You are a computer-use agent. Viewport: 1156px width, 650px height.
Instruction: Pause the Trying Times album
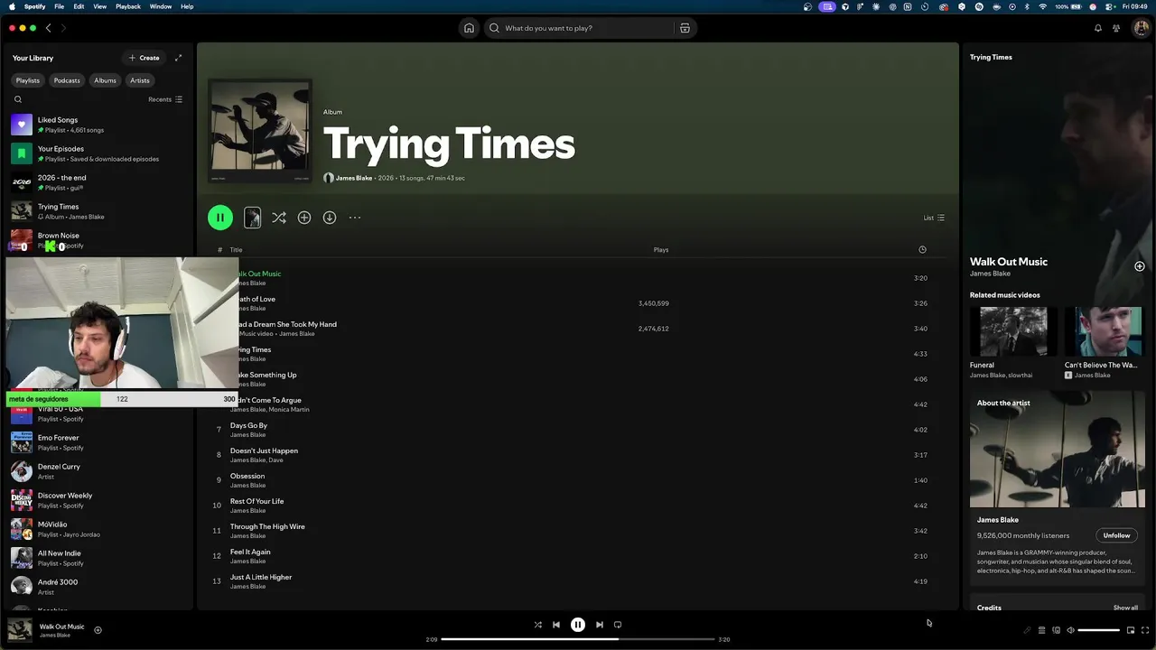coord(220,218)
